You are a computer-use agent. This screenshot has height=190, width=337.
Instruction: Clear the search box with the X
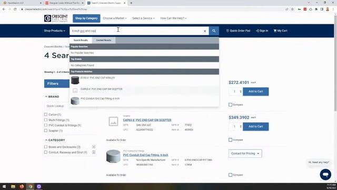(205, 31)
